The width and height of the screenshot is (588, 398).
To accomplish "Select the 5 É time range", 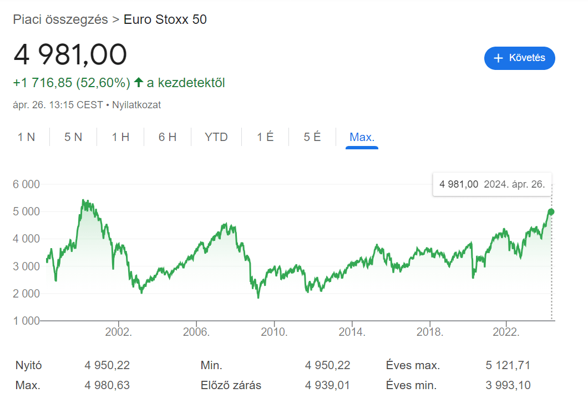I will click(312, 137).
